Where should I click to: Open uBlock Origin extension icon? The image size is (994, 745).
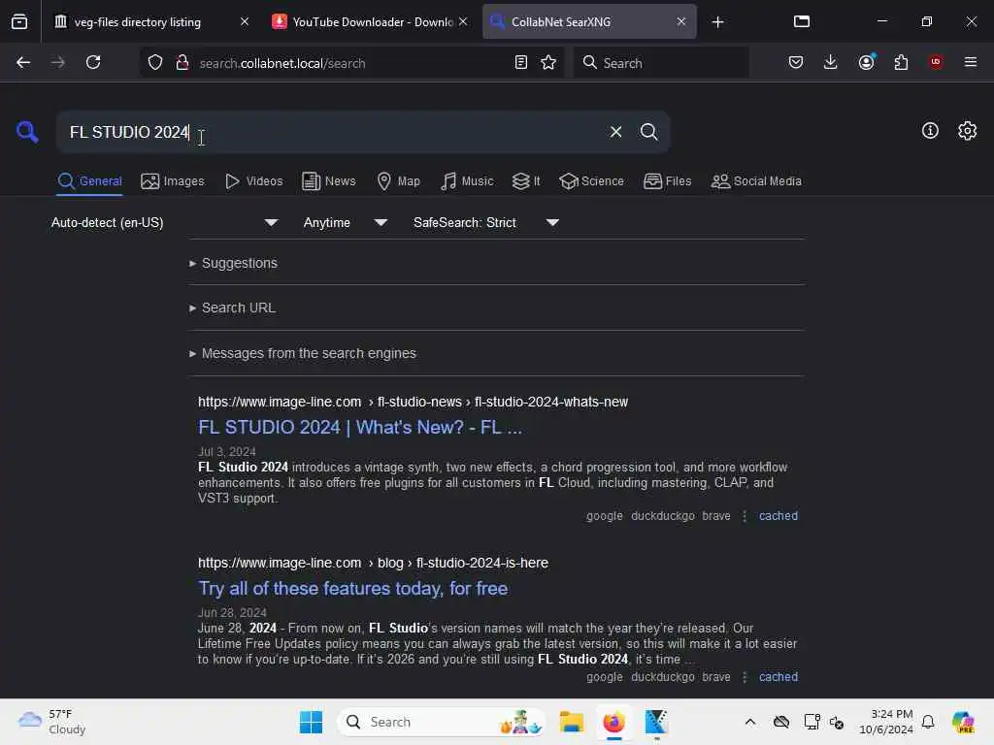pyautogui.click(x=936, y=62)
